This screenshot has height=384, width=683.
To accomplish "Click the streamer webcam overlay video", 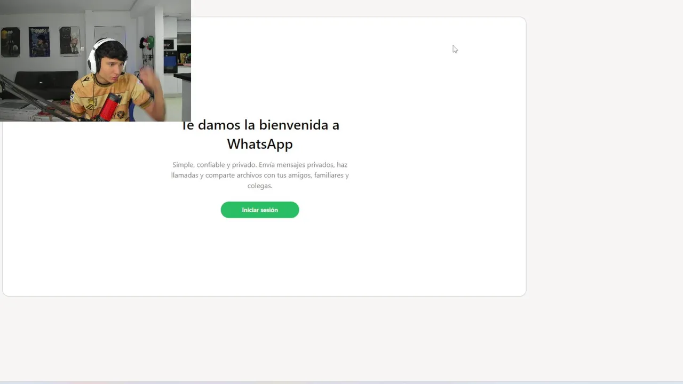I will pos(96,61).
